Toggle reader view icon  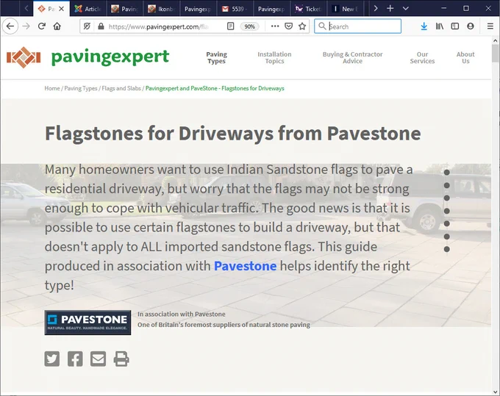pyautogui.click(x=231, y=26)
